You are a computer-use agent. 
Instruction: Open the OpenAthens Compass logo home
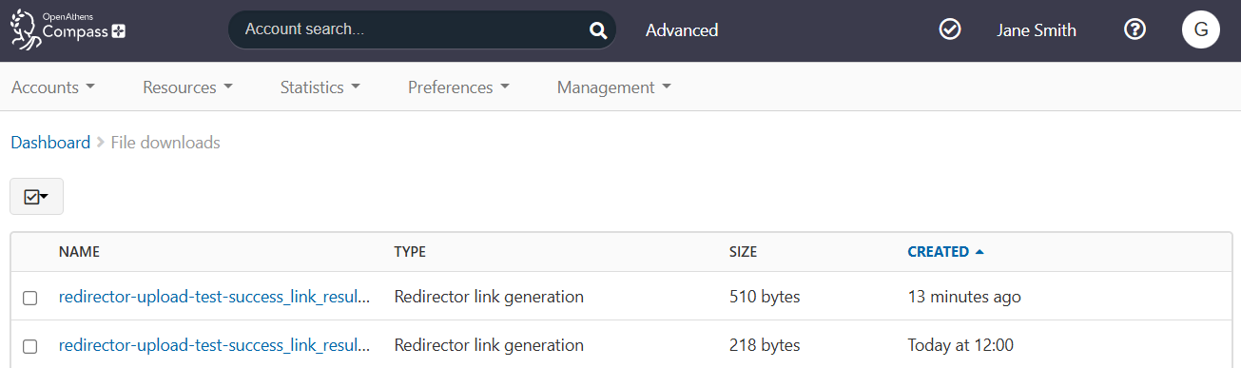(68, 29)
